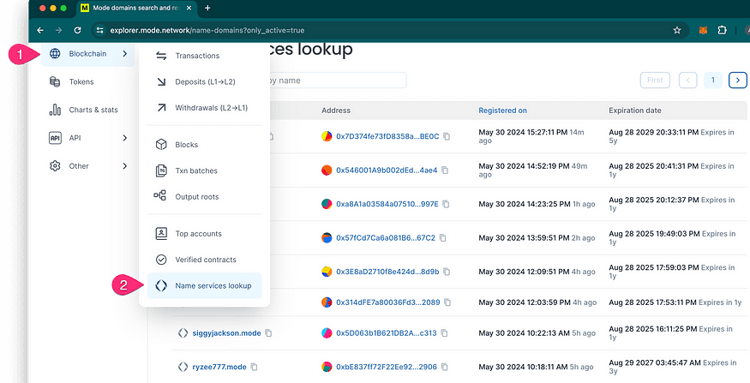Open address 0x7D374fe73fD8358a...BE0C
750x383 pixels.
click(387, 136)
